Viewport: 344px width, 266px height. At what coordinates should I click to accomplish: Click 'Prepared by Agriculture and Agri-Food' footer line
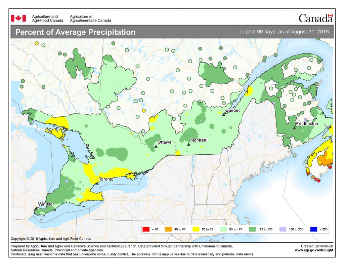[x=122, y=246]
